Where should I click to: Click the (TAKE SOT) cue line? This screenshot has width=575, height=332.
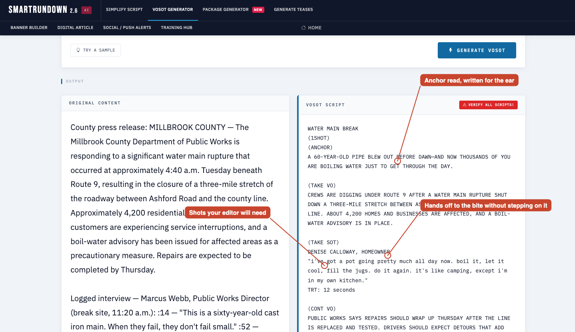point(323,242)
